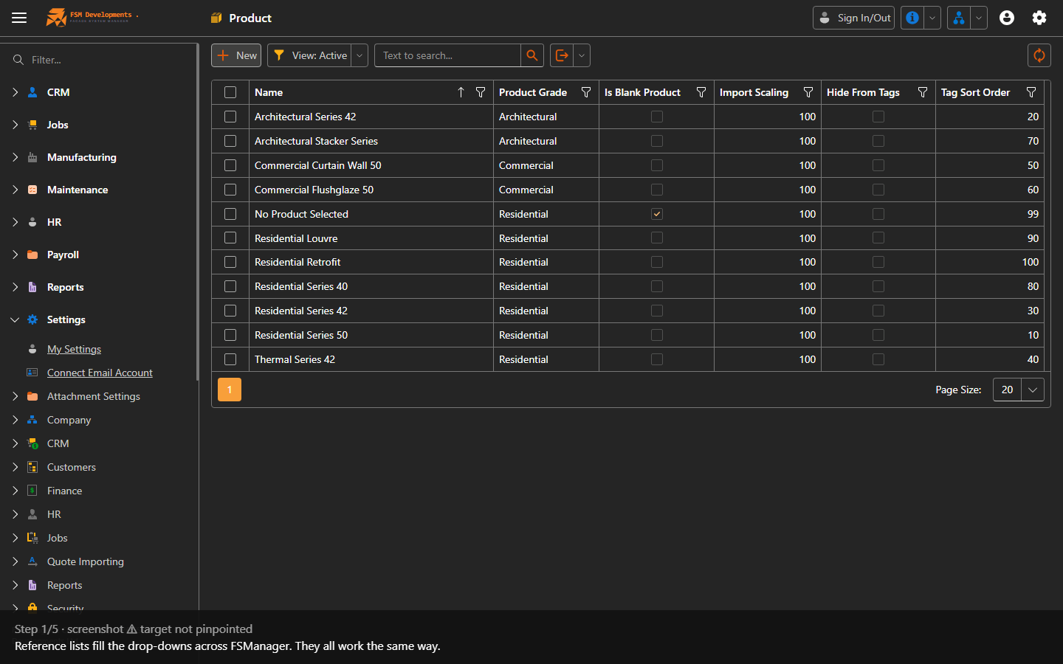
Task: Sort by Name column arrow
Action: pos(461,92)
